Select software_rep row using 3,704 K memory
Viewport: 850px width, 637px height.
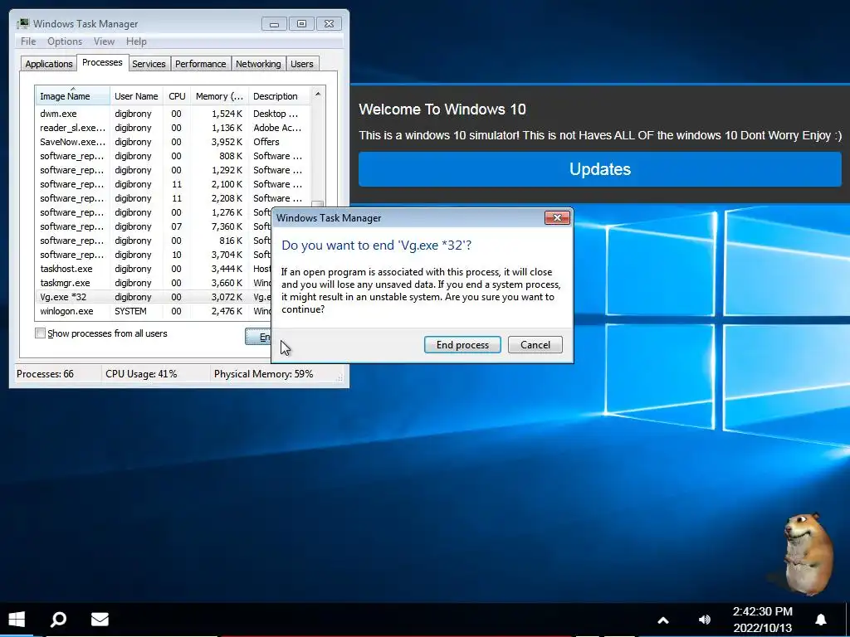(x=153, y=255)
